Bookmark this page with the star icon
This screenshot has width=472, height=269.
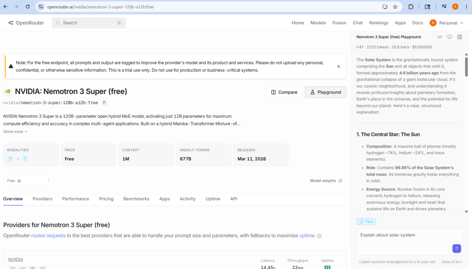[395, 6]
